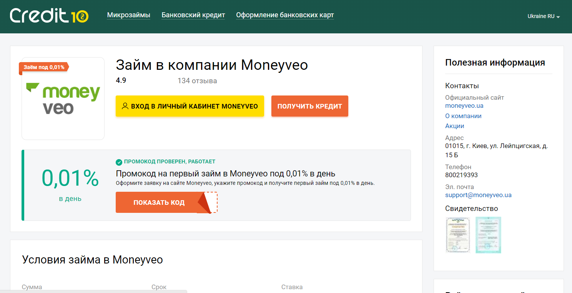
Task: Open the Акции link
Action: tap(455, 126)
